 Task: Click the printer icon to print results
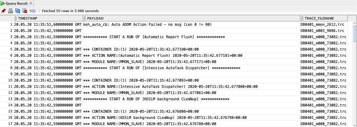11,11
